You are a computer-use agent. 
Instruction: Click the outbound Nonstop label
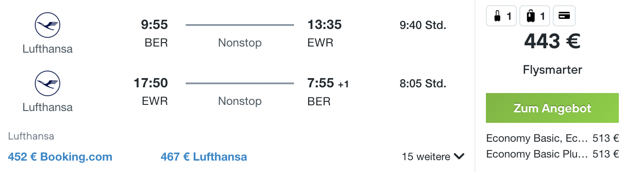[240, 43]
